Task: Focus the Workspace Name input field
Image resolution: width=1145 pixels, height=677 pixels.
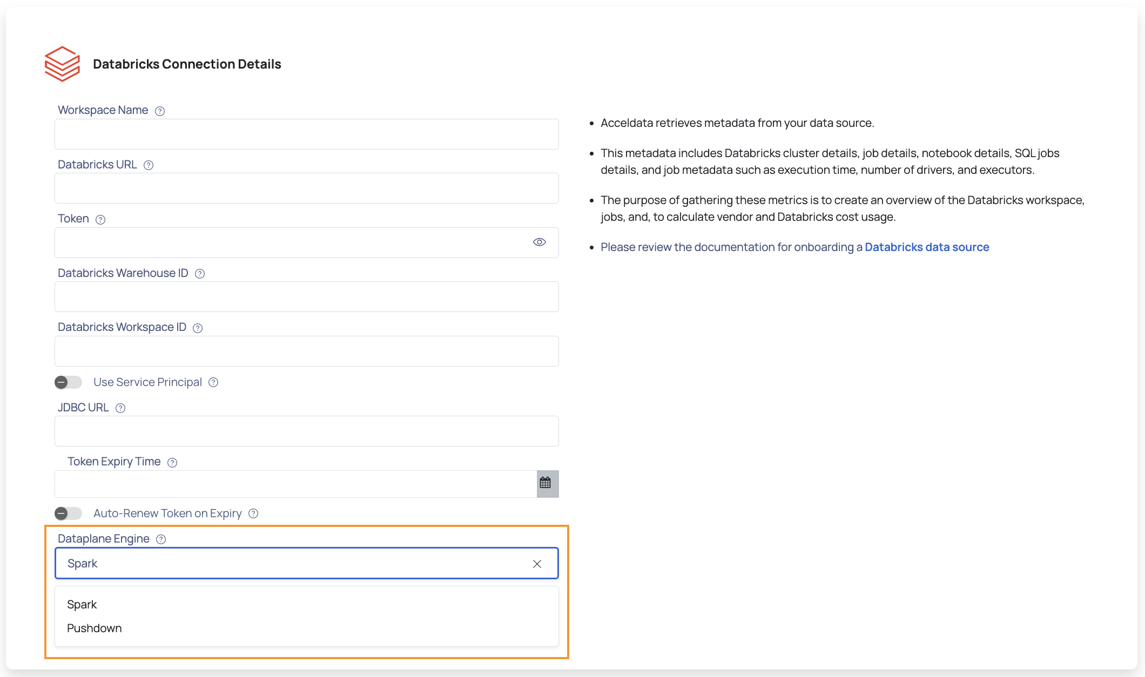Action: pyautogui.click(x=307, y=134)
